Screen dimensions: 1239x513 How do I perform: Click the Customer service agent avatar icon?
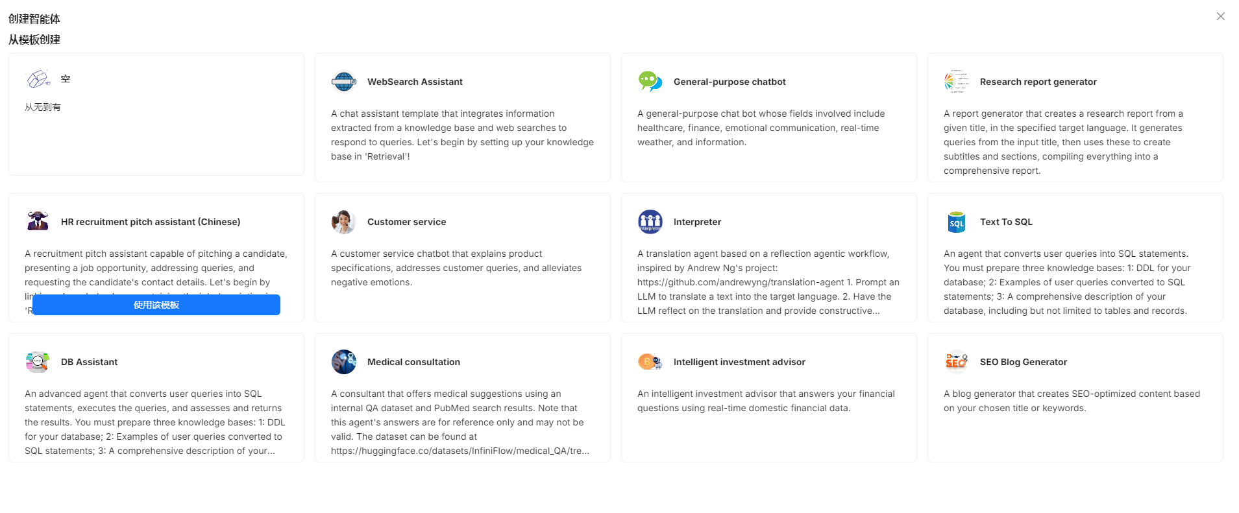(x=343, y=222)
